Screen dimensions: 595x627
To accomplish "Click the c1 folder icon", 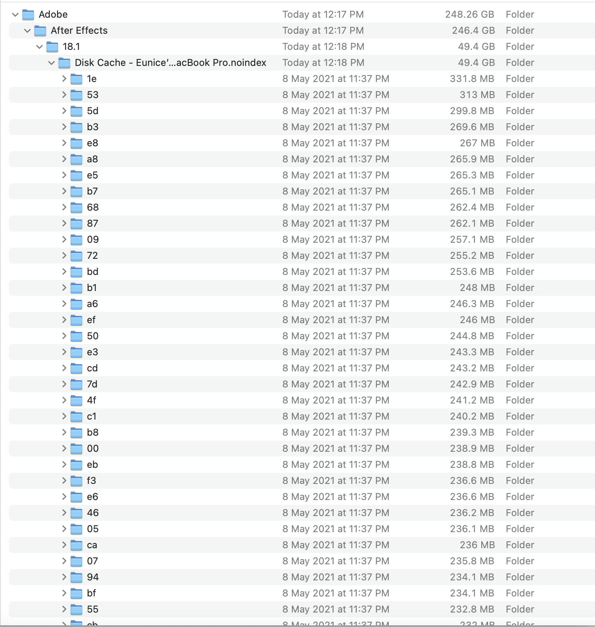I will tap(76, 417).
